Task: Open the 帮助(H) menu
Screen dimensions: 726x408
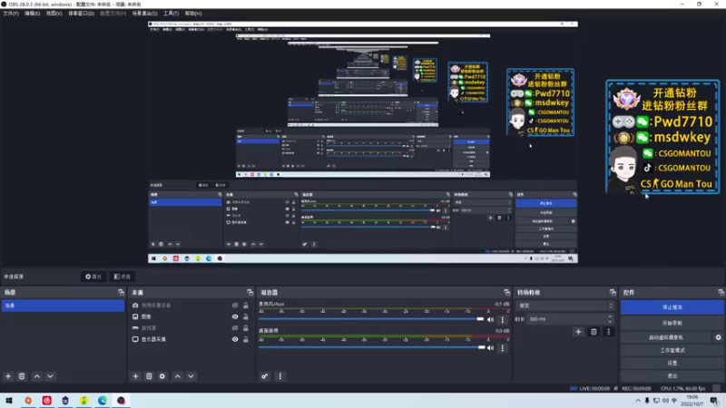Action: point(193,14)
